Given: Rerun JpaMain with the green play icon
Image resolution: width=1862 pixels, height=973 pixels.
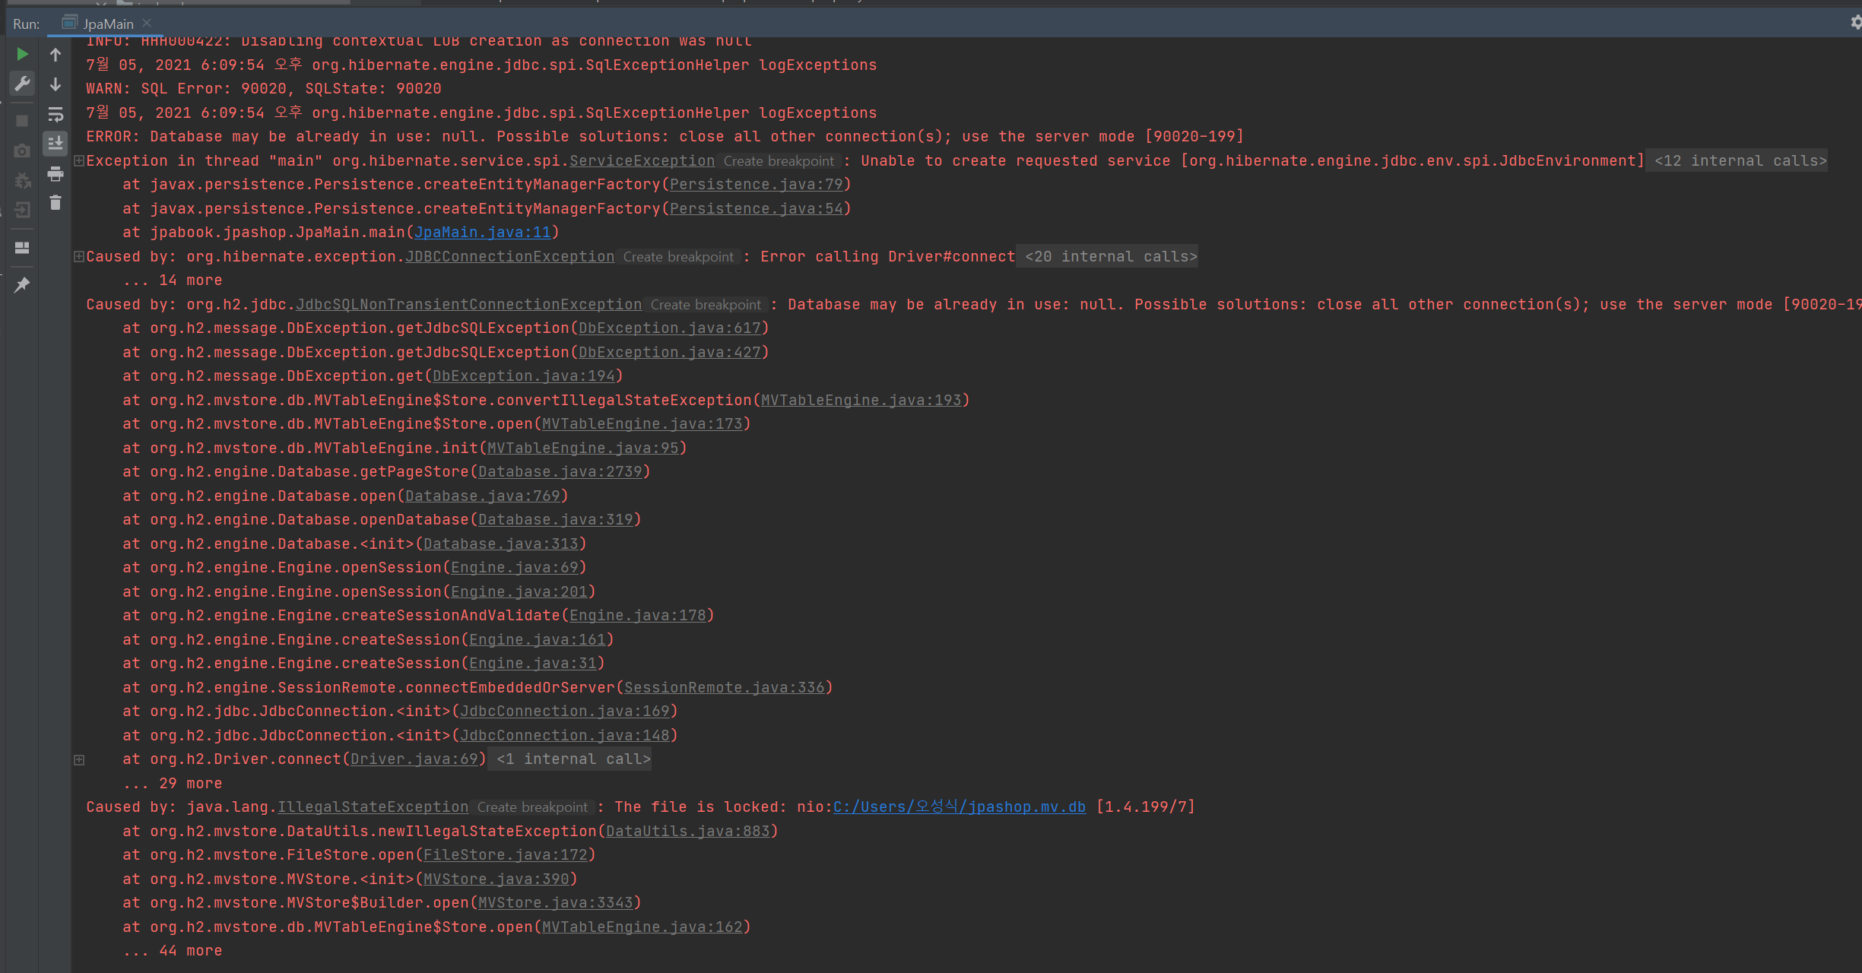Looking at the screenshot, I should point(22,55).
